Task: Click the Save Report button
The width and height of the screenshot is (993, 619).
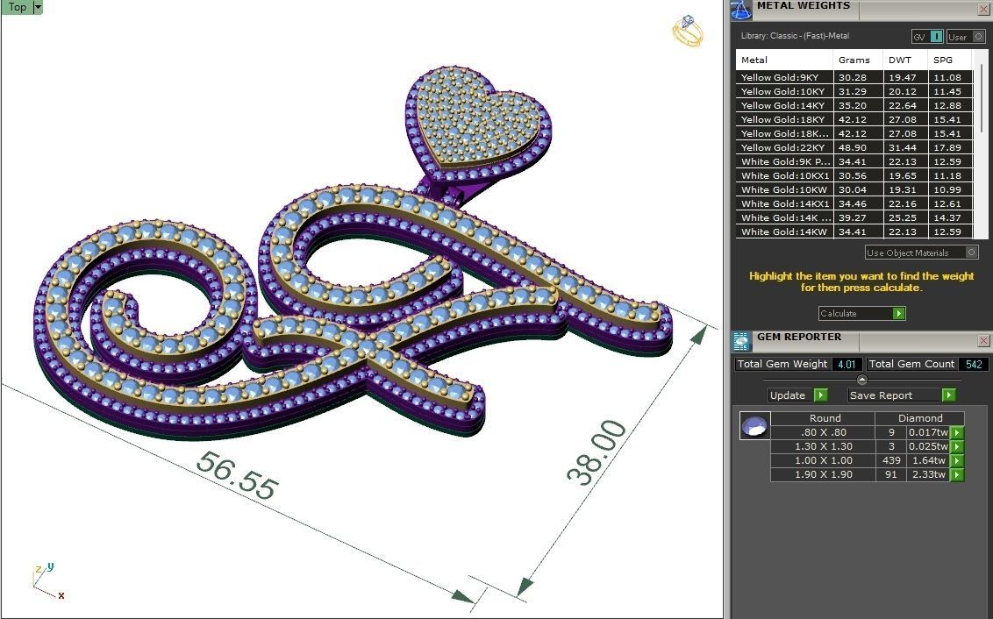Action: pos(902,395)
